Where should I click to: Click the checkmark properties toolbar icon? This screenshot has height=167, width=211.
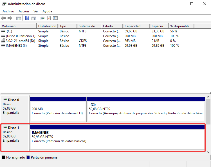click(49, 18)
